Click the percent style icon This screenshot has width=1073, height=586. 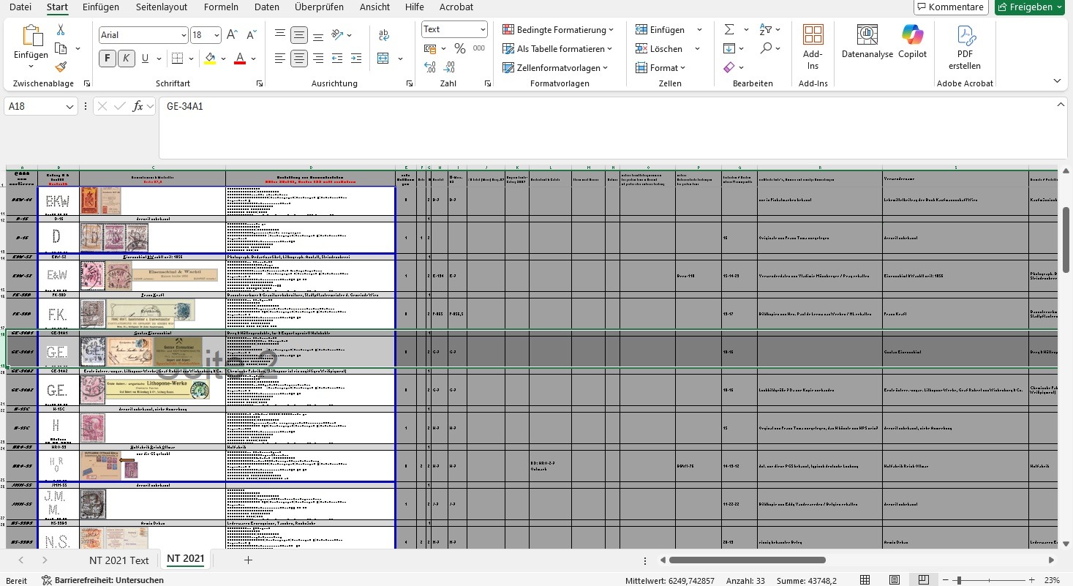click(459, 49)
